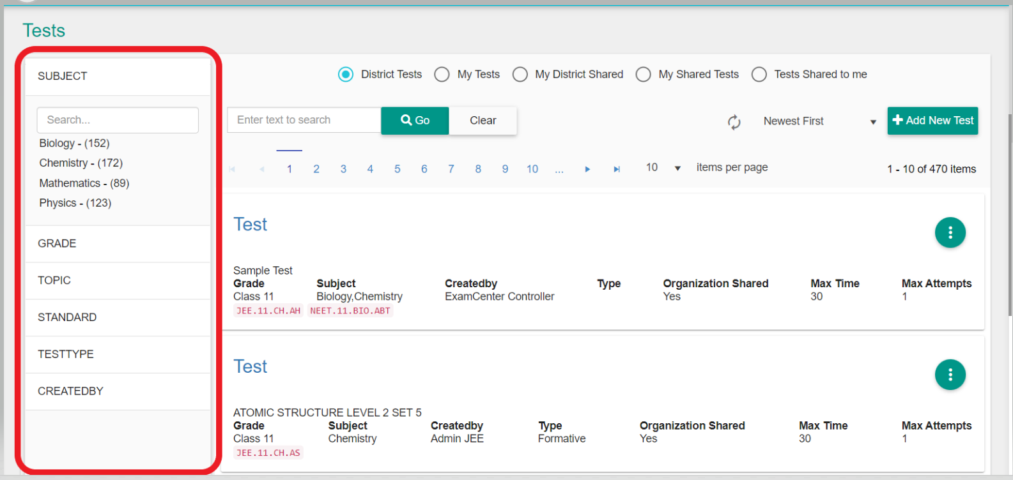Go to the next page arrow
This screenshot has width=1013, height=480.
pyautogui.click(x=587, y=169)
